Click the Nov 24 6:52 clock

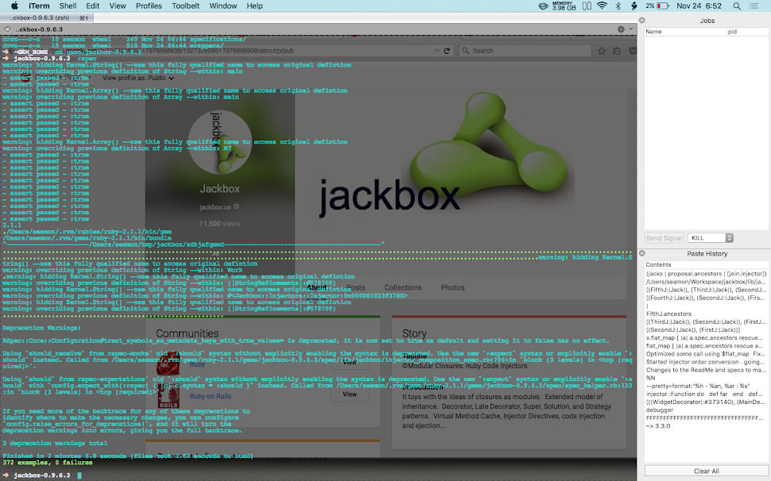click(699, 6)
